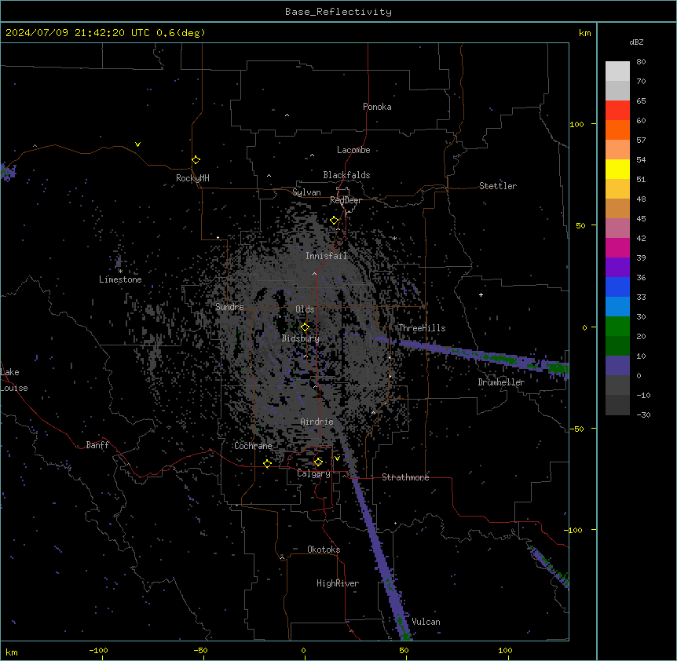The width and height of the screenshot is (677, 661).
Task: Click the Banff city label
Action: (x=97, y=445)
